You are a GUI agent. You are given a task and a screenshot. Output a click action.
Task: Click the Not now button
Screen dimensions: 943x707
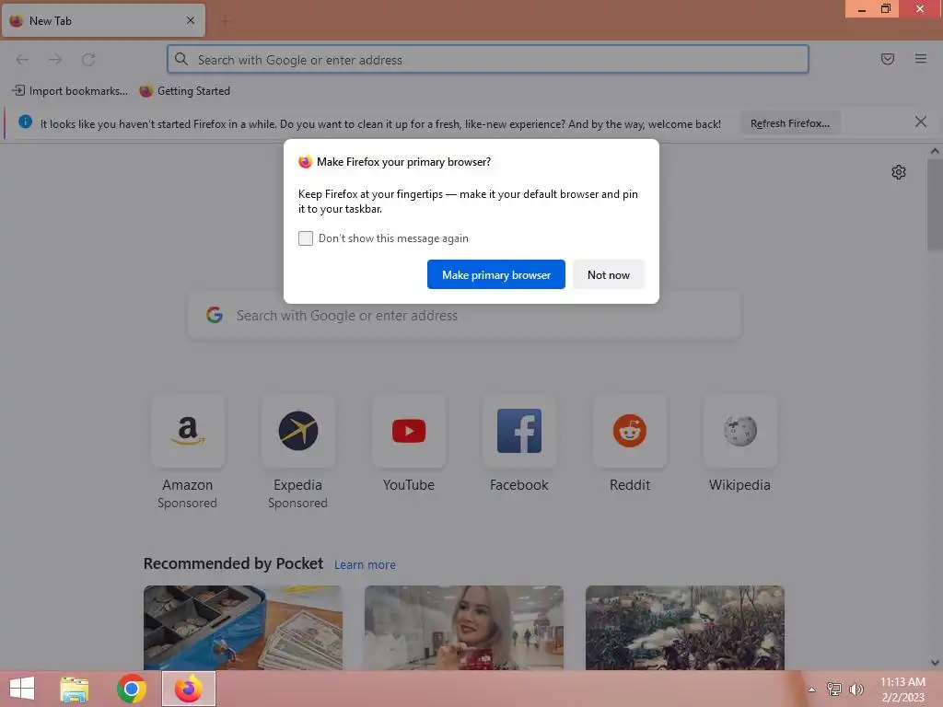tap(609, 274)
